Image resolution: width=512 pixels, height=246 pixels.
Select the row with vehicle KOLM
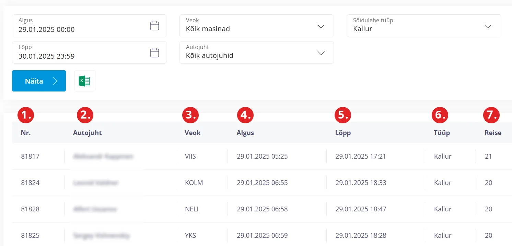click(194, 183)
